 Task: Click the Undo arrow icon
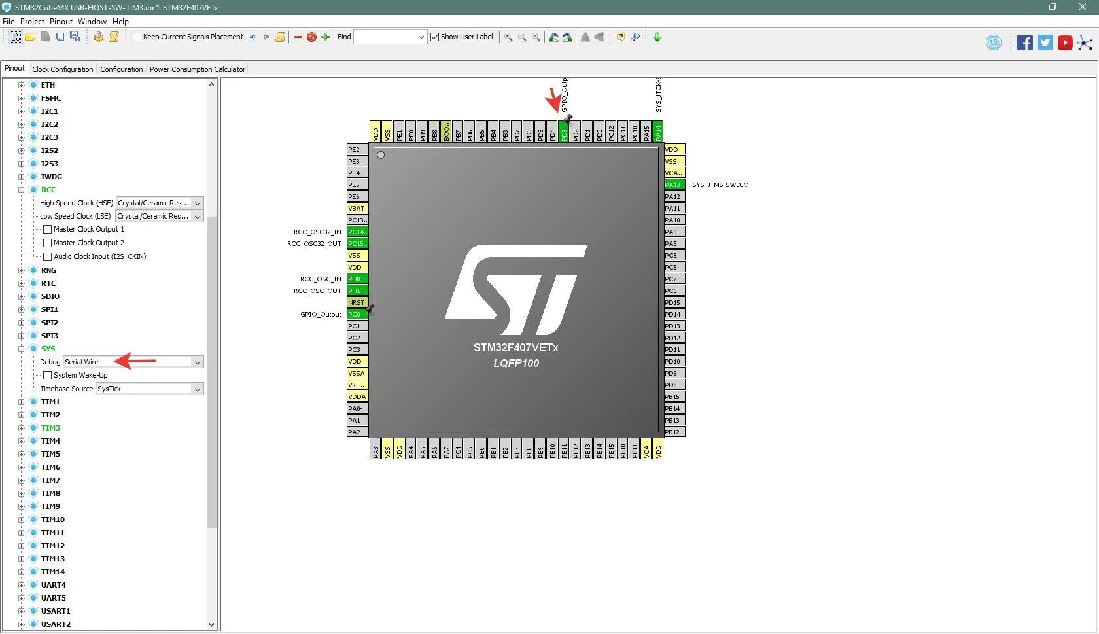point(253,37)
